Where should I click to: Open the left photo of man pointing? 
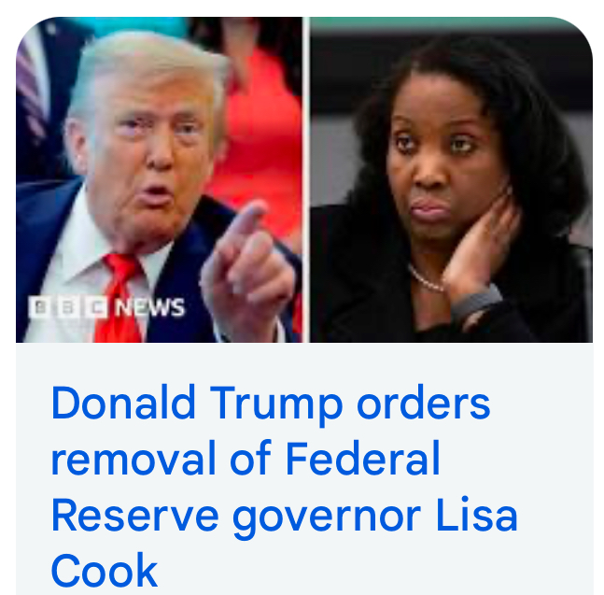pyautogui.click(x=159, y=179)
